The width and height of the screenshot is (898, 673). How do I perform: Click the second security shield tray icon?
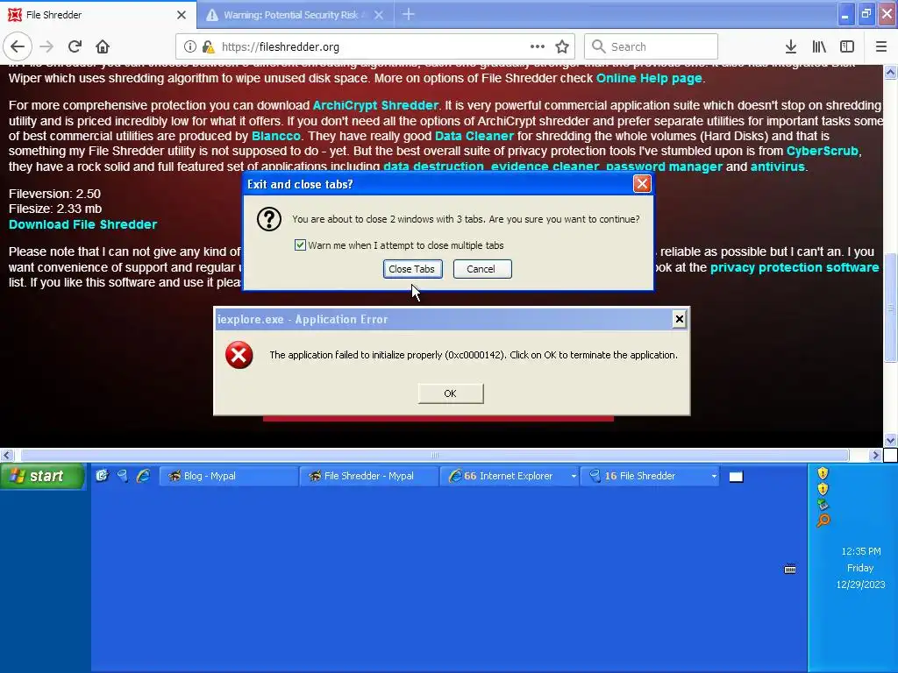pos(823,489)
